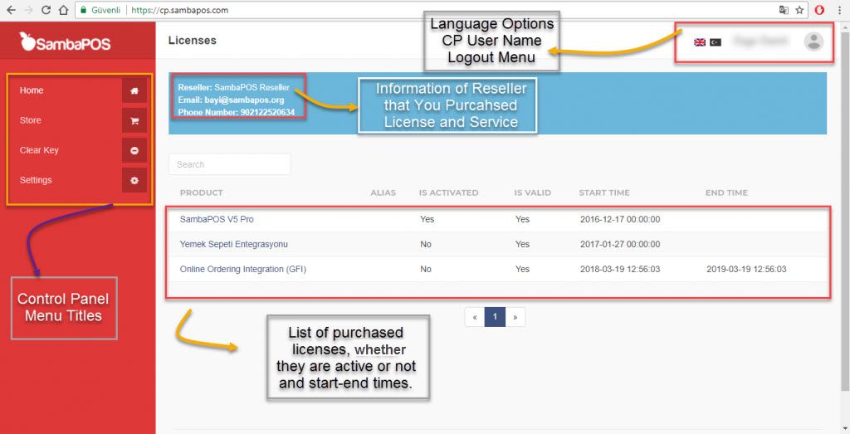
Task: Click the IS VALID column header
Action: coord(532,193)
